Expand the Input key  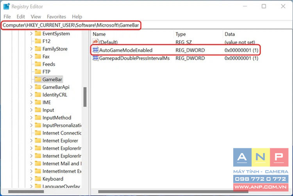[x=31, y=110]
